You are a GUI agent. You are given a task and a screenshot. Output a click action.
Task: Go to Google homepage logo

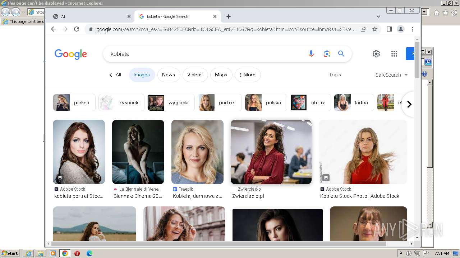coord(71,54)
